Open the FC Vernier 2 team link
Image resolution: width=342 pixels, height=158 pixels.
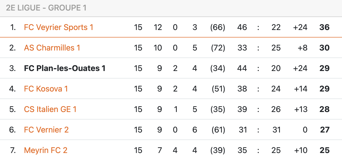coord(46,130)
